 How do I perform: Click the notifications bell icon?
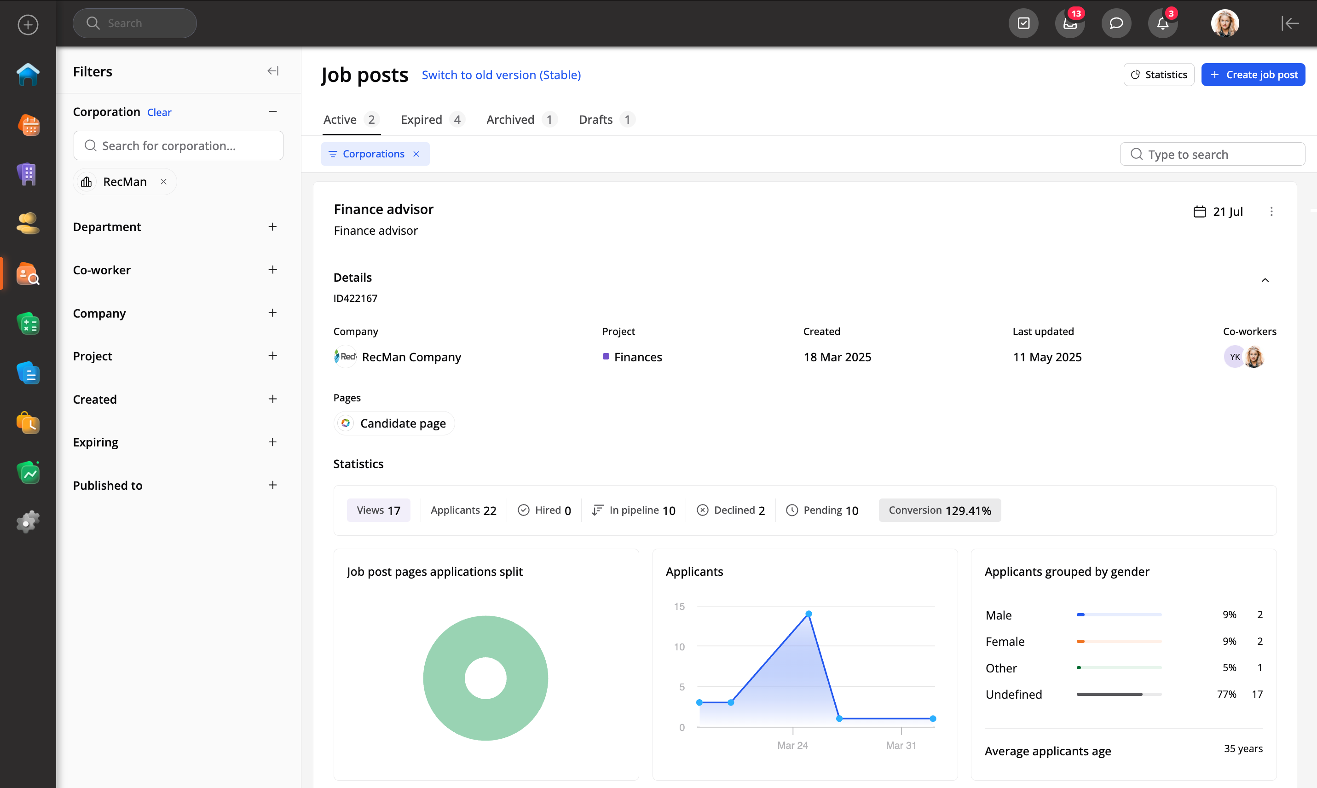(x=1162, y=23)
